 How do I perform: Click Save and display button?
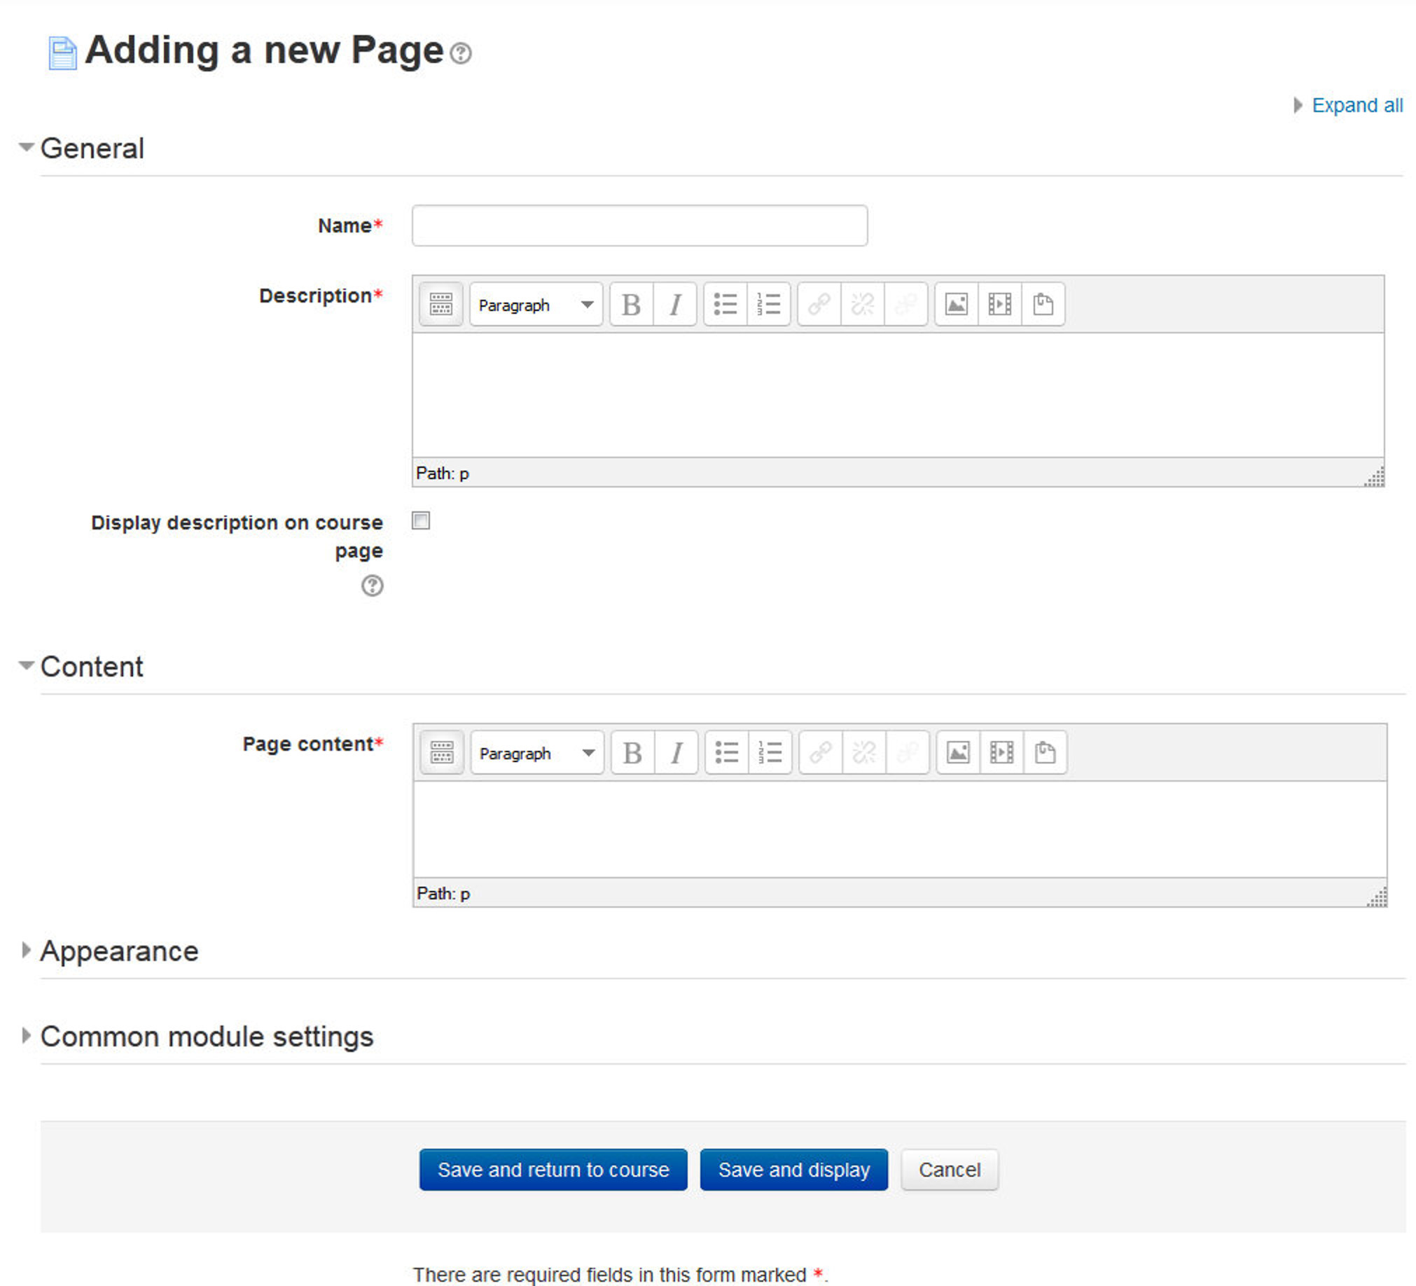point(793,1170)
